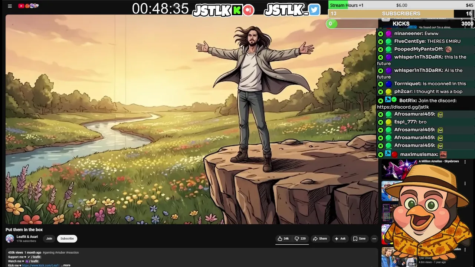Subscribe to Leaflit & Asari

(x=67, y=238)
